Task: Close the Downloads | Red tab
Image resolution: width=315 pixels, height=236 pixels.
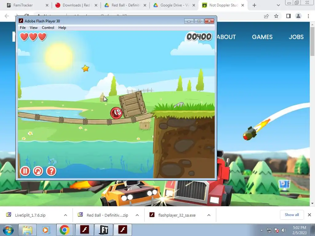Action: pos(96,5)
